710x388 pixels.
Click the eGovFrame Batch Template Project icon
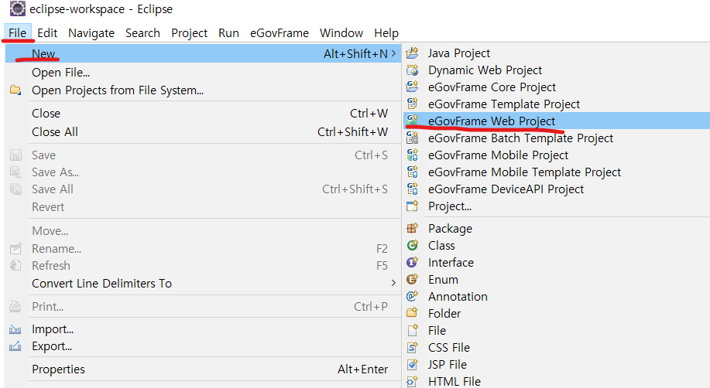[412, 138]
